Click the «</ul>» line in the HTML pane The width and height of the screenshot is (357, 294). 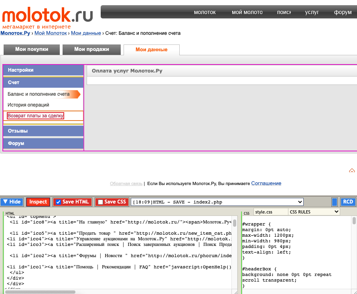tap(17, 272)
